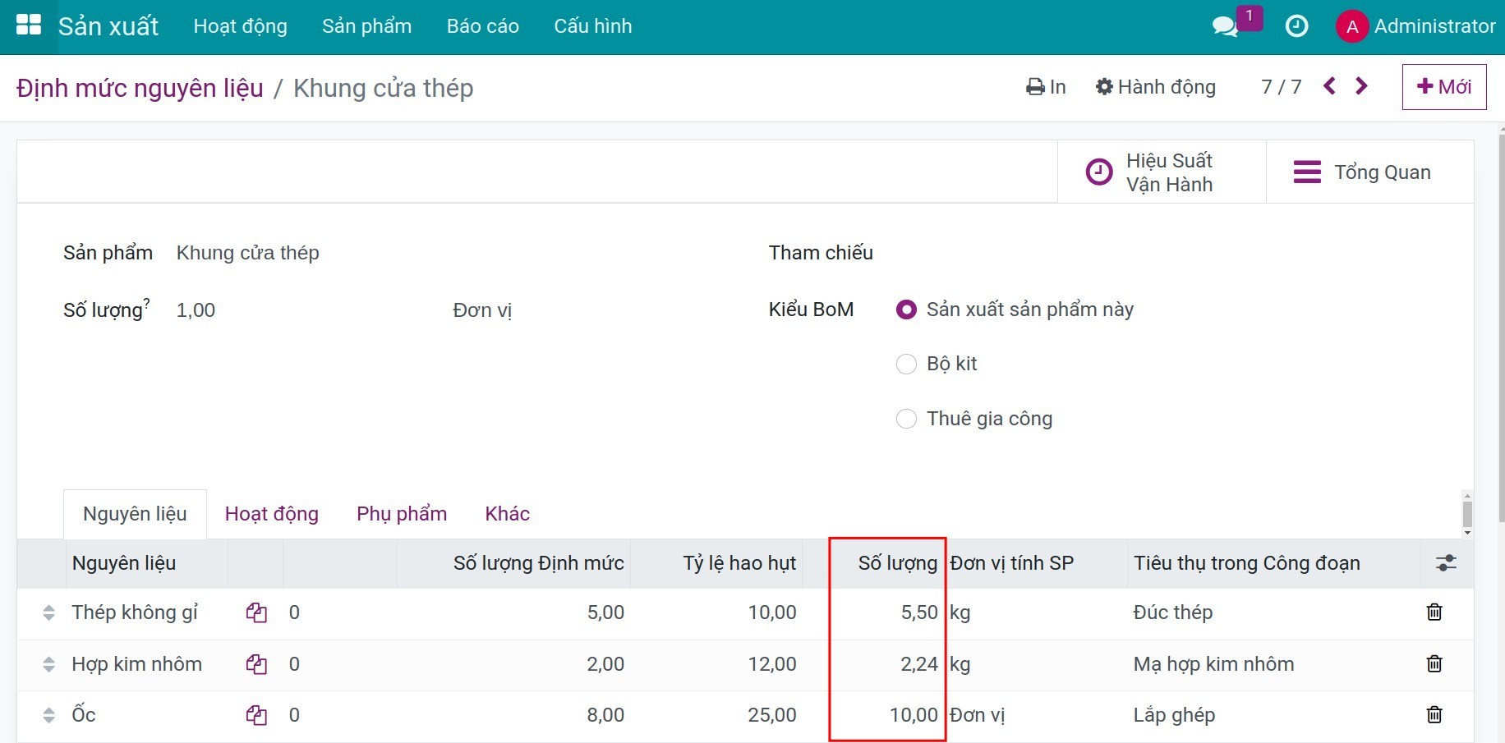Open the Báo cáo menu
Viewport: 1505px width, 743px height.
(x=482, y=26)
